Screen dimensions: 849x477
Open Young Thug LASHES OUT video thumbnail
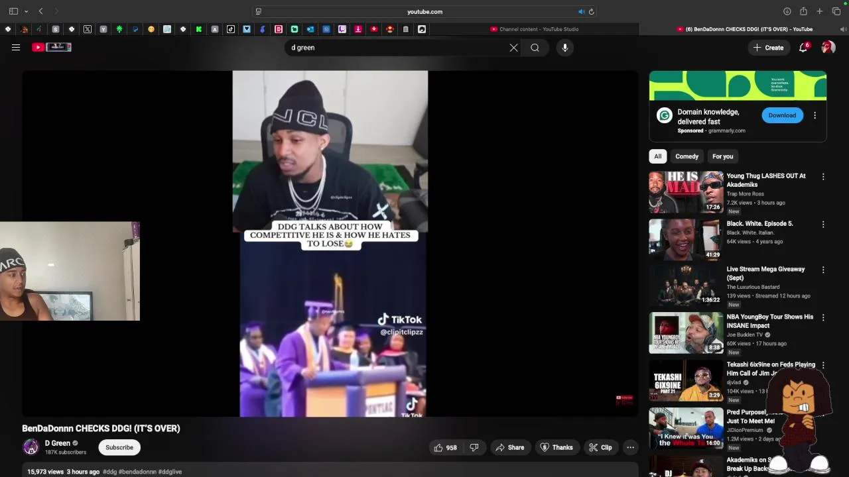coord(686,192)
